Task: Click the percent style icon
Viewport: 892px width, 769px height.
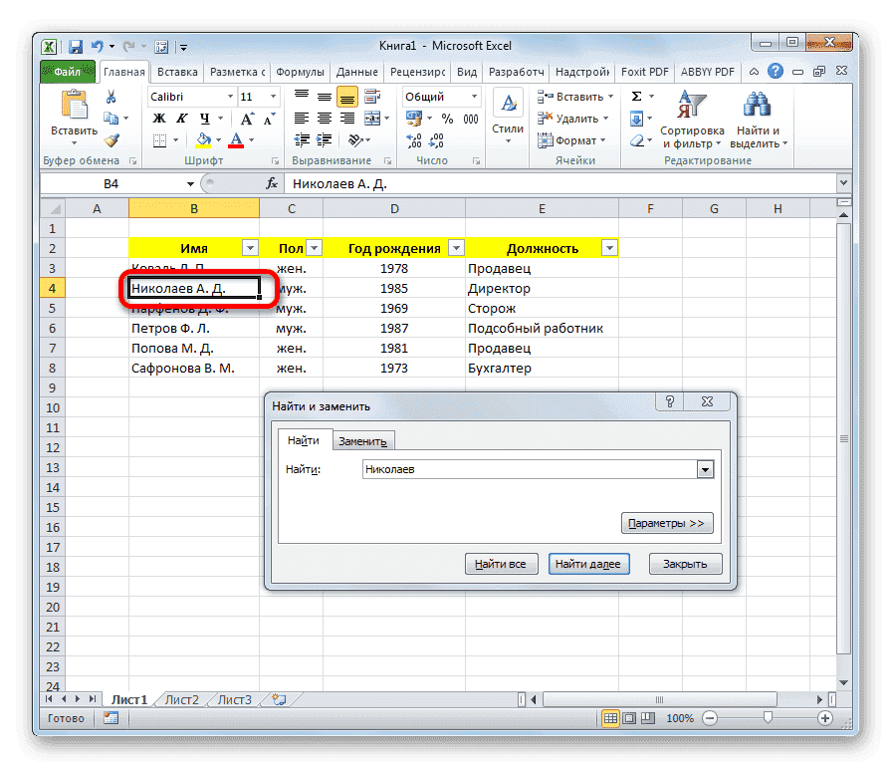Action: [x=447, y=118]
